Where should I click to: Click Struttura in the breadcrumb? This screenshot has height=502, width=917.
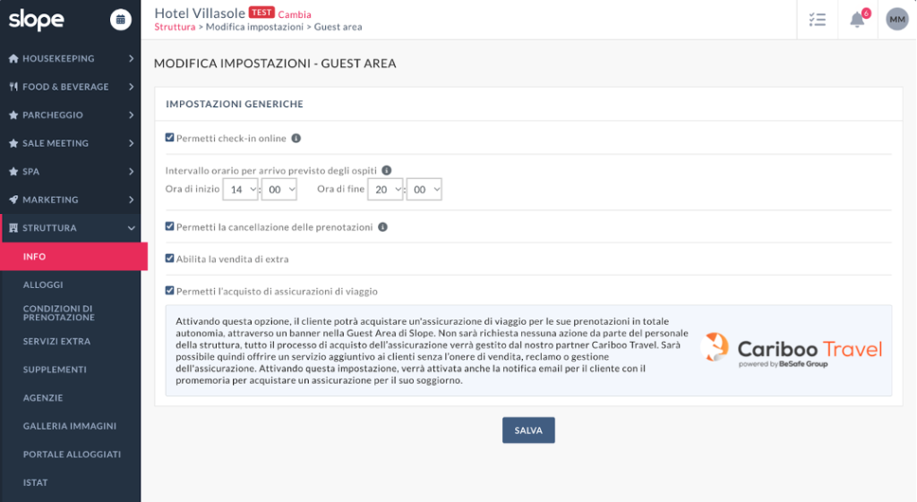point(175,28)
